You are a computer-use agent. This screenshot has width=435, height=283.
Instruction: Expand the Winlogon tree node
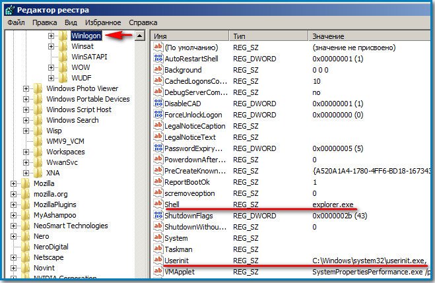51,36
